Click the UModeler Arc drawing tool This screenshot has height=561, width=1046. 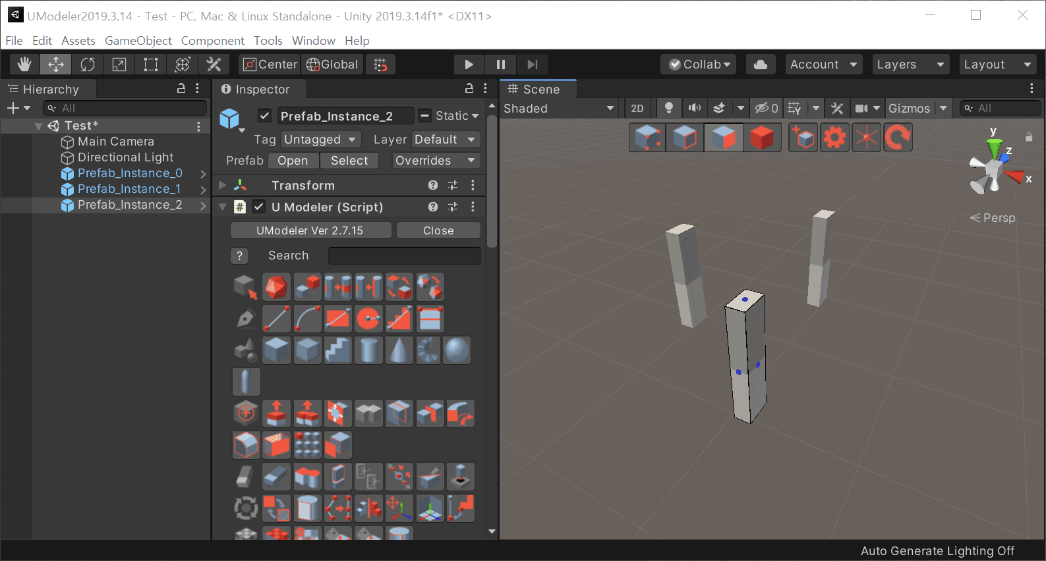pyautogui.click(x=308, y=319)
